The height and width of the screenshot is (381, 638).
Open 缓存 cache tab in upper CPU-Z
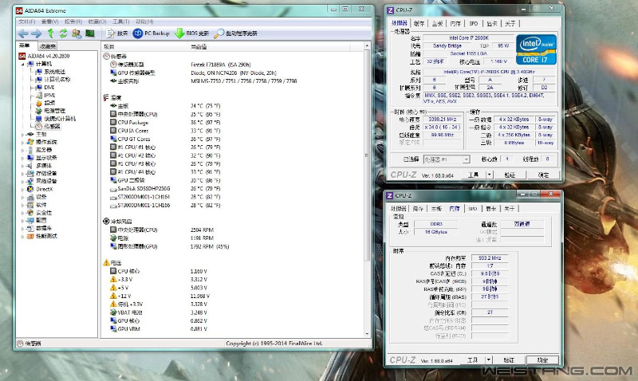419,24
